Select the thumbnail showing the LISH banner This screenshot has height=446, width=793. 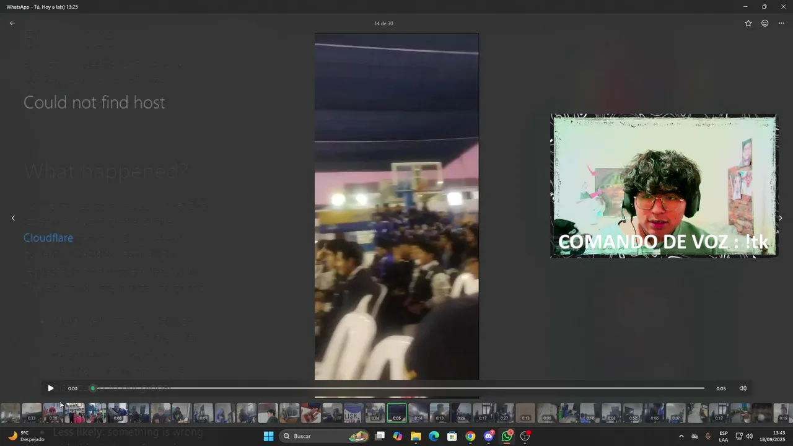[x=354, y=413]
